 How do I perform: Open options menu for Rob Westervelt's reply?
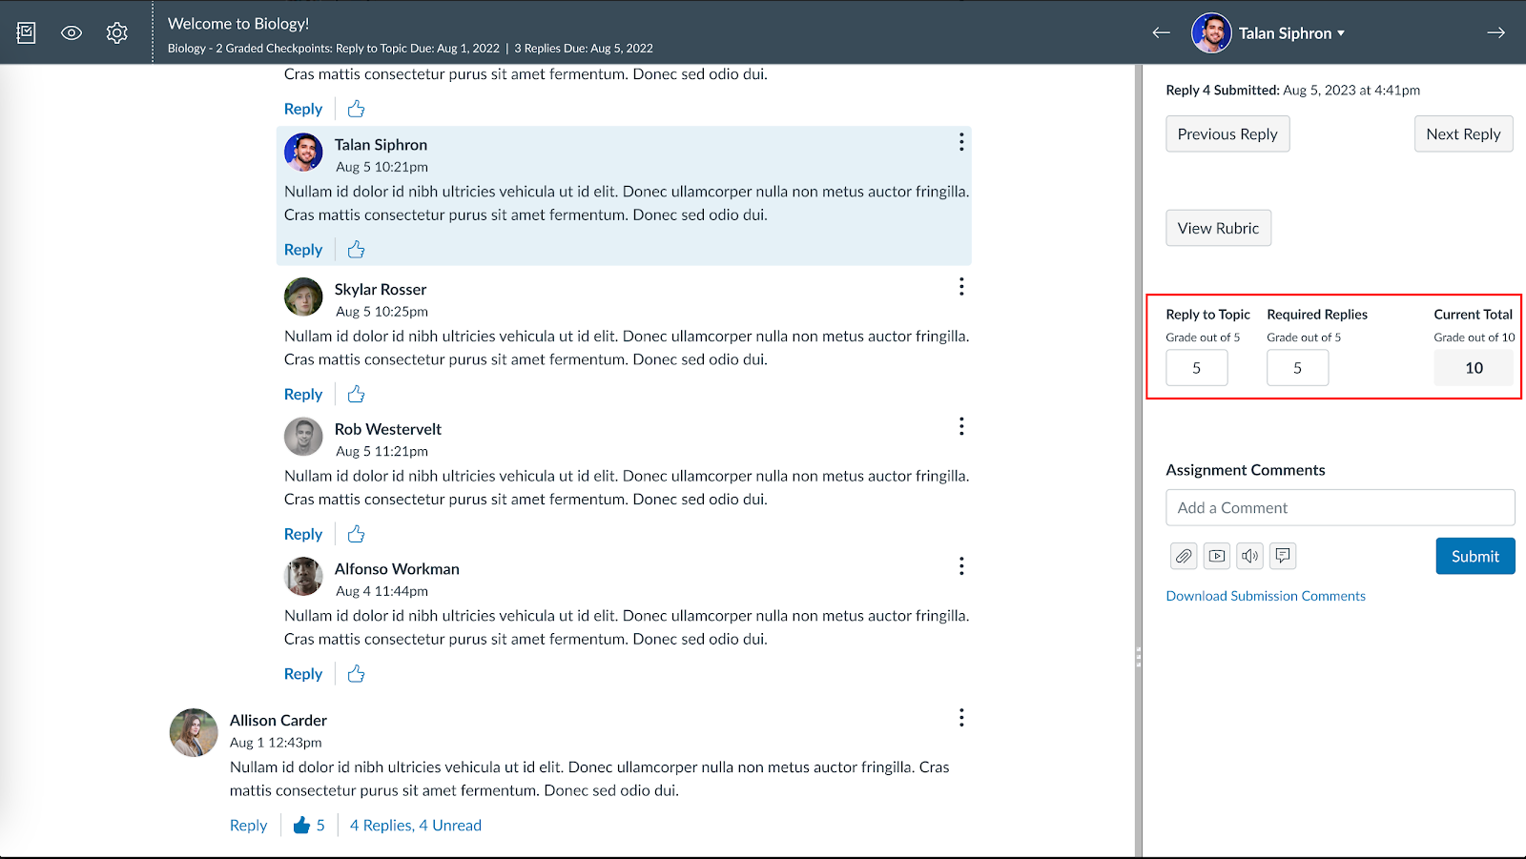[x=961, y=426]
